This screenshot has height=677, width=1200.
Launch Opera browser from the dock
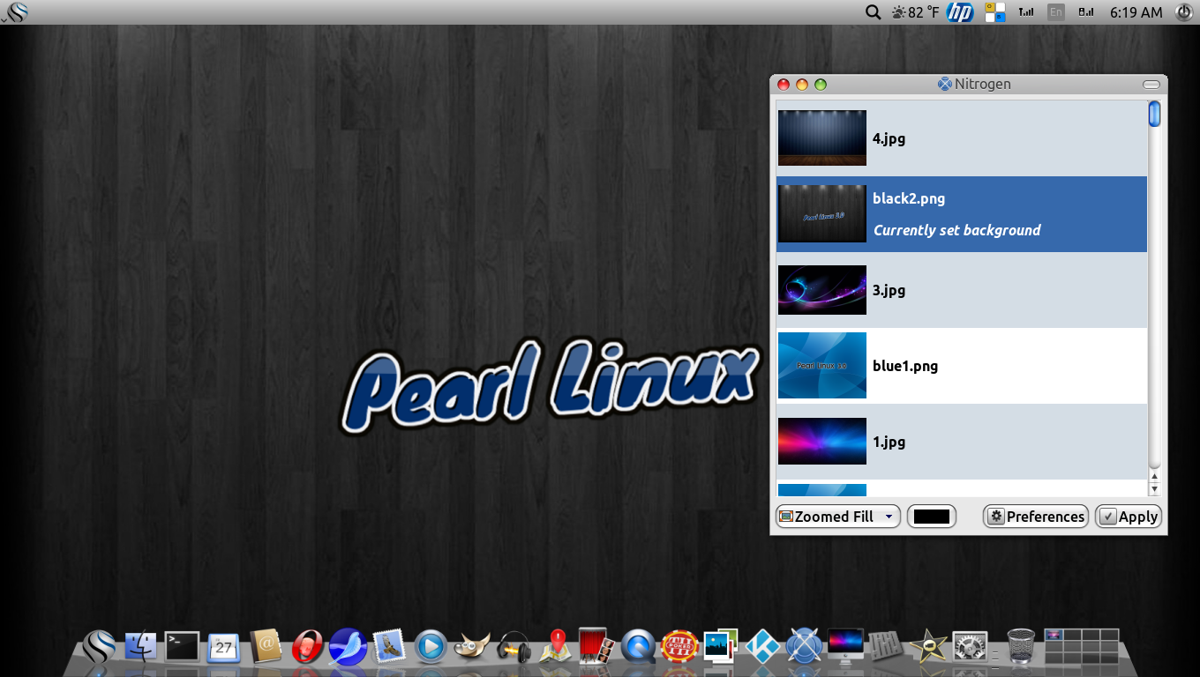(x=306, y=647)
